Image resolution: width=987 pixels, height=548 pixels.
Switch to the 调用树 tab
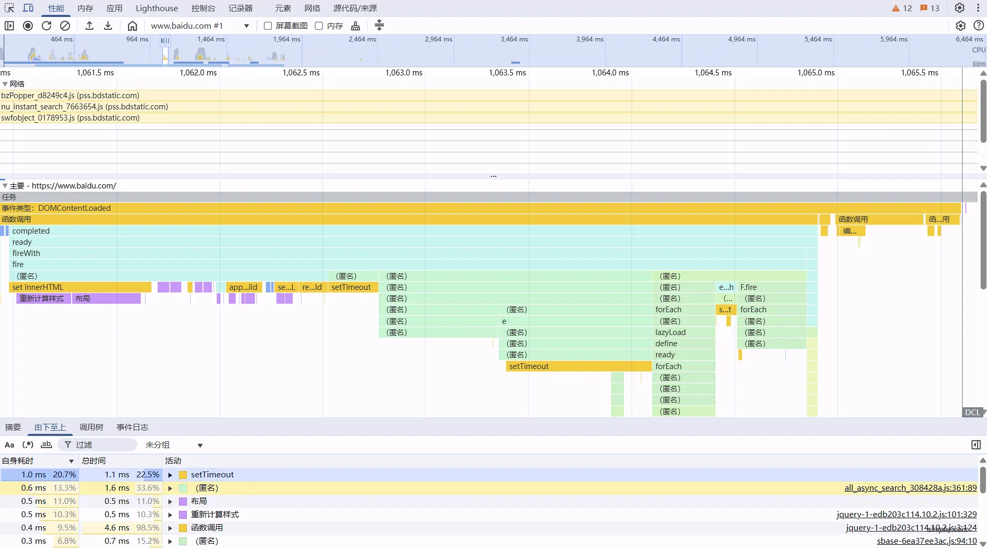[x=91, y=427]
